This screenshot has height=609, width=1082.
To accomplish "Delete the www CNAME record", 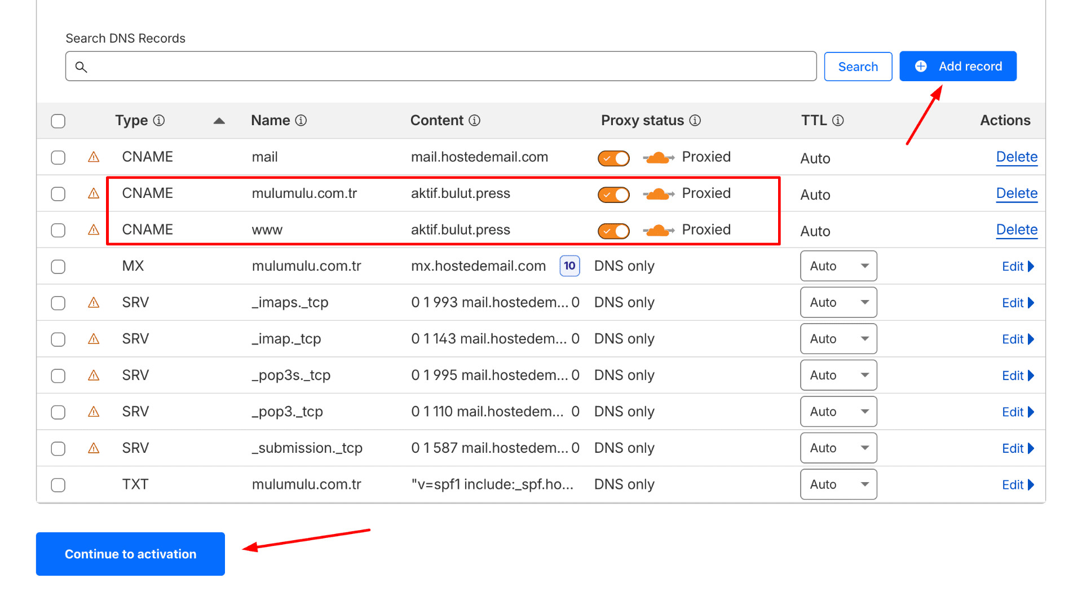I will [x=1016, y=230].
